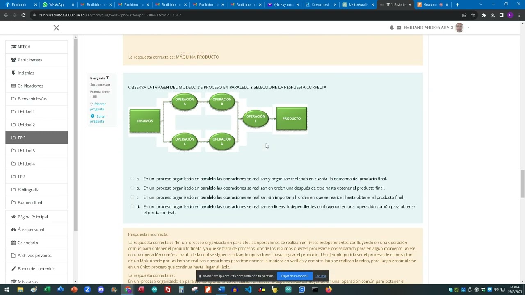Hide the screen sharing bar with Ocultar
This screenshot has width=525, height=295.
(321, 276)
